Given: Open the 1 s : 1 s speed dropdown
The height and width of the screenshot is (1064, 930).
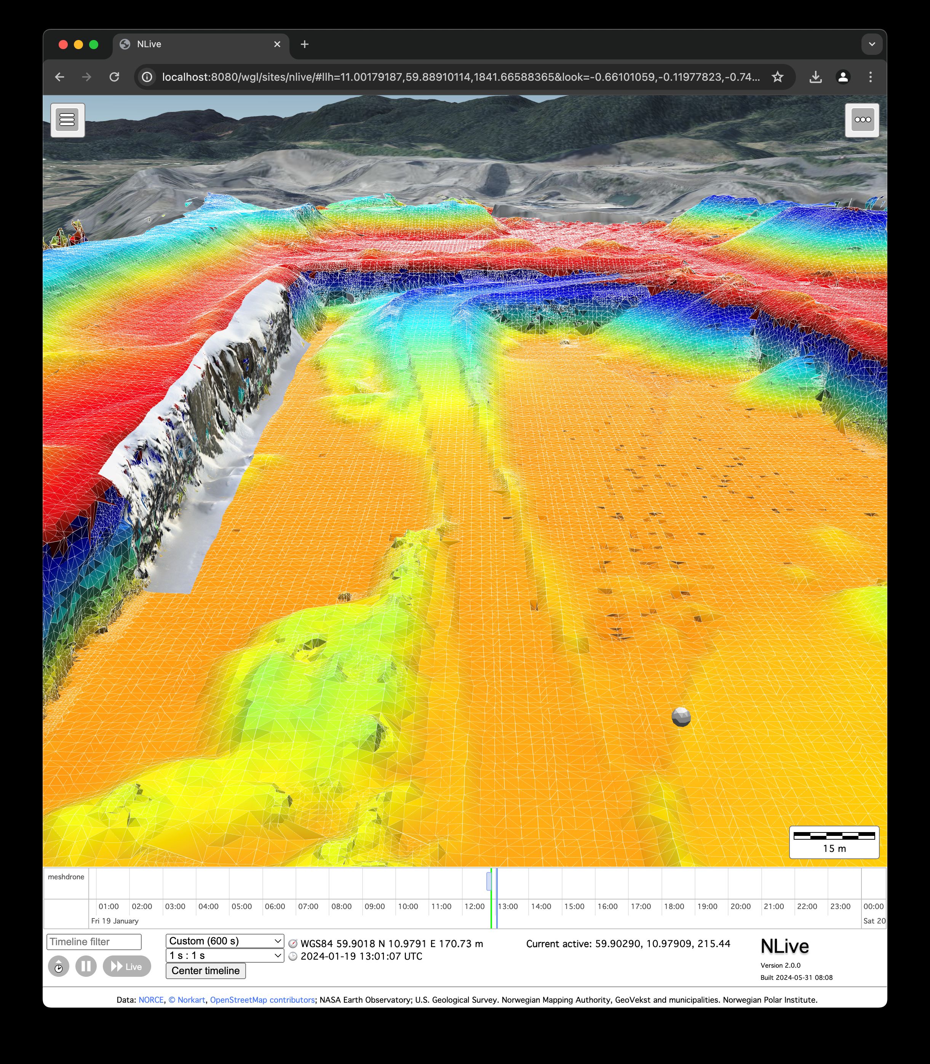Looking at the screenshot, I should (224, 955).
